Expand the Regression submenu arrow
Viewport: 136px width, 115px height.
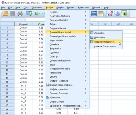coord(86,48)
